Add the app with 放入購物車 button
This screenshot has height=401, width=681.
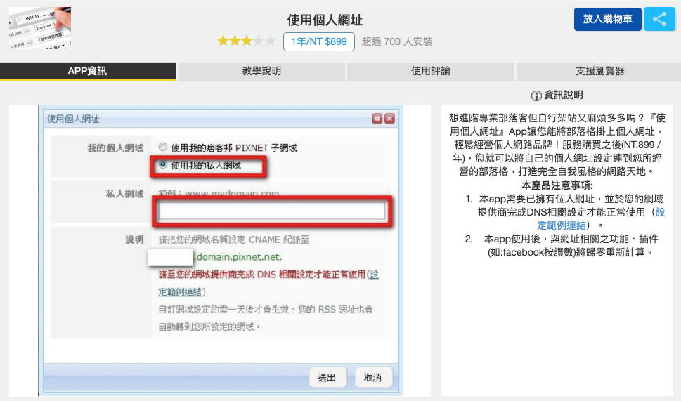[x=608, y=19]
